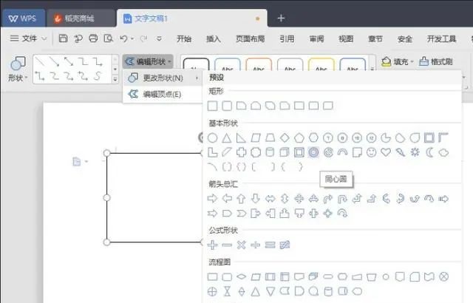The width and height of the screenshot is (473, 303).
Task: Pick the cube shape
Action: (285, 152)
